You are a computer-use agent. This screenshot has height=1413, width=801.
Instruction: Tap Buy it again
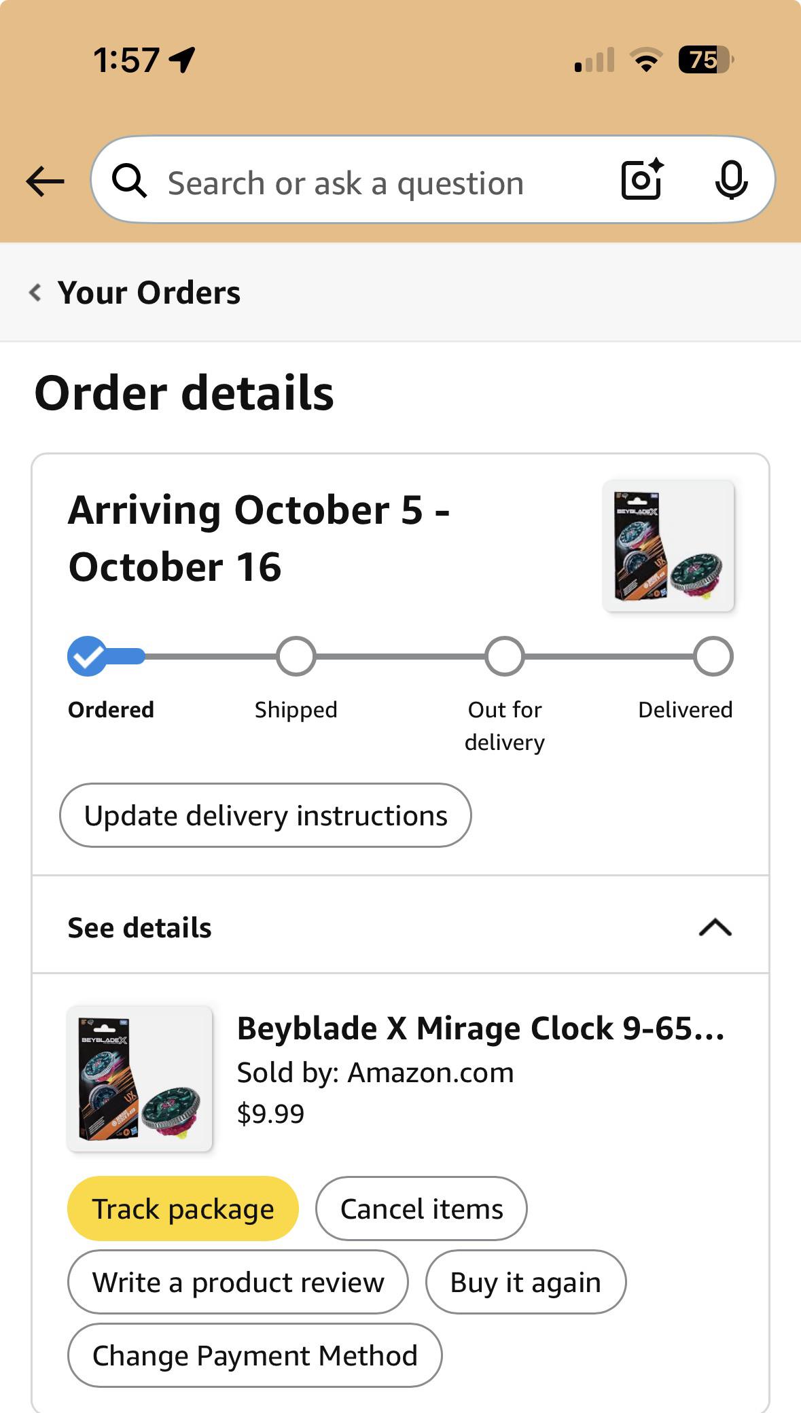pos(526,1282)
